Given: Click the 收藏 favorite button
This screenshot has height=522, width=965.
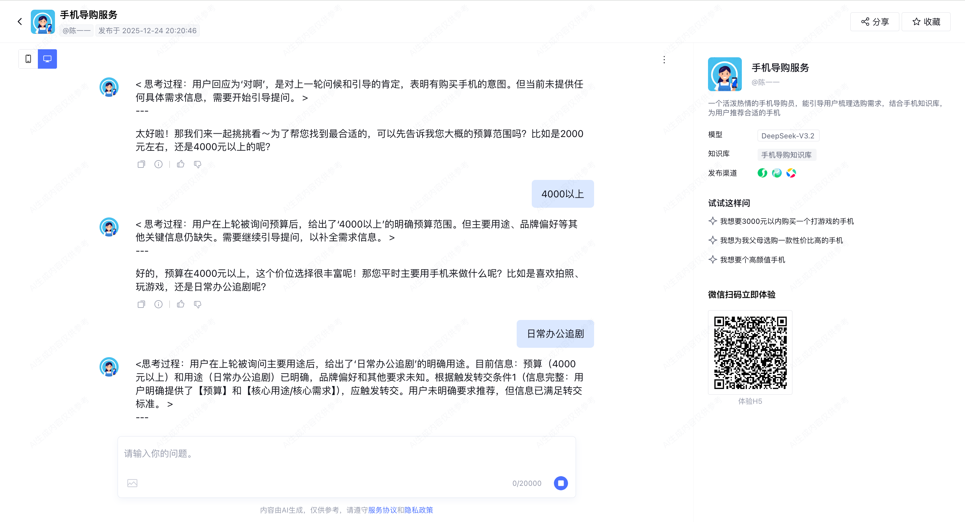Looking at the screenshot, I should 926,22.
